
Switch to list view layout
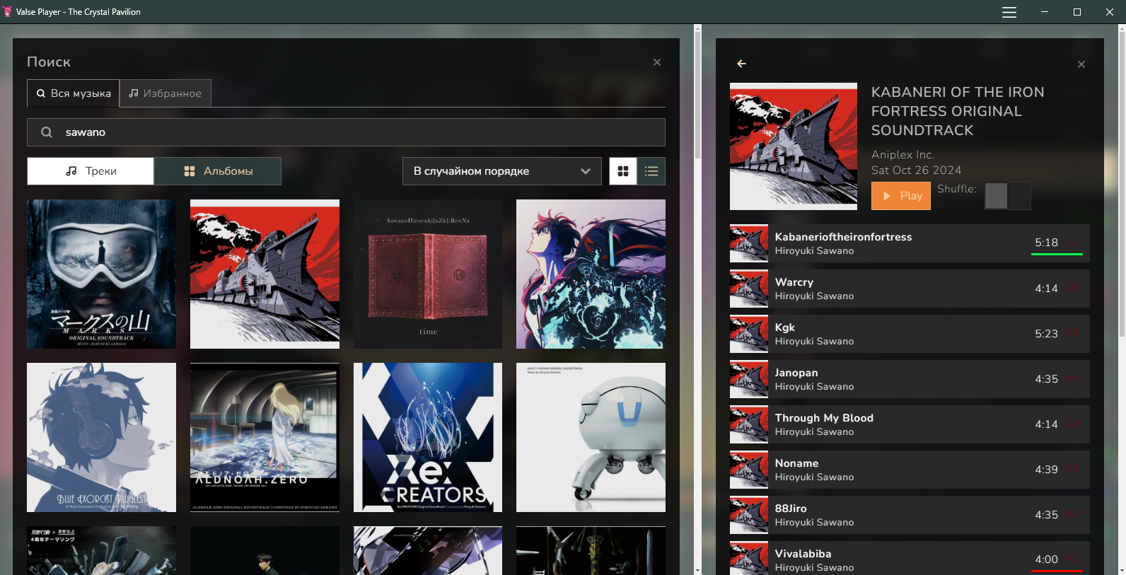point(651,171)
